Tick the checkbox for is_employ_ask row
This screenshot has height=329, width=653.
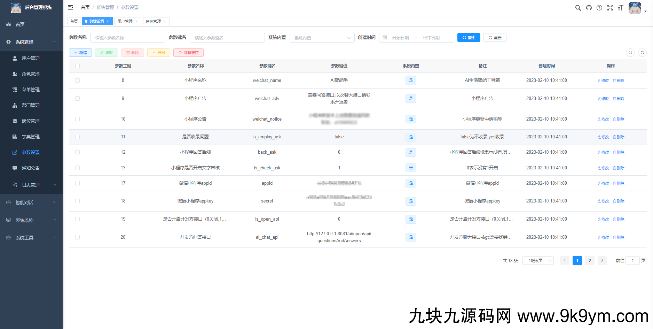point(77,137)
